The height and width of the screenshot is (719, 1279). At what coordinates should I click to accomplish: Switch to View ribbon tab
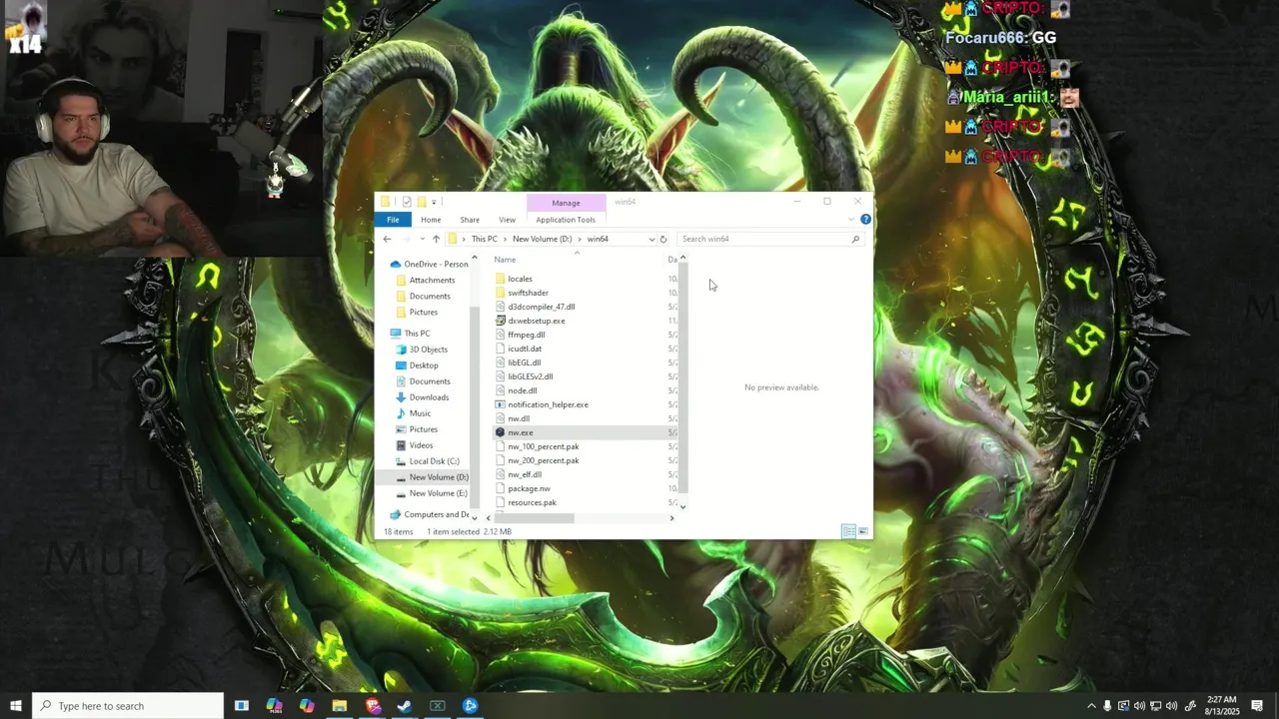click(508, 220)
